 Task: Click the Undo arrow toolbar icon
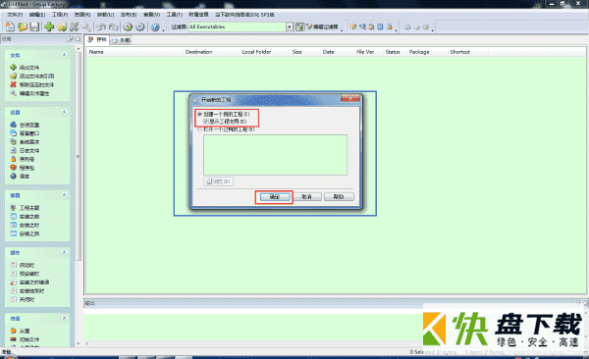click(101, 26)
